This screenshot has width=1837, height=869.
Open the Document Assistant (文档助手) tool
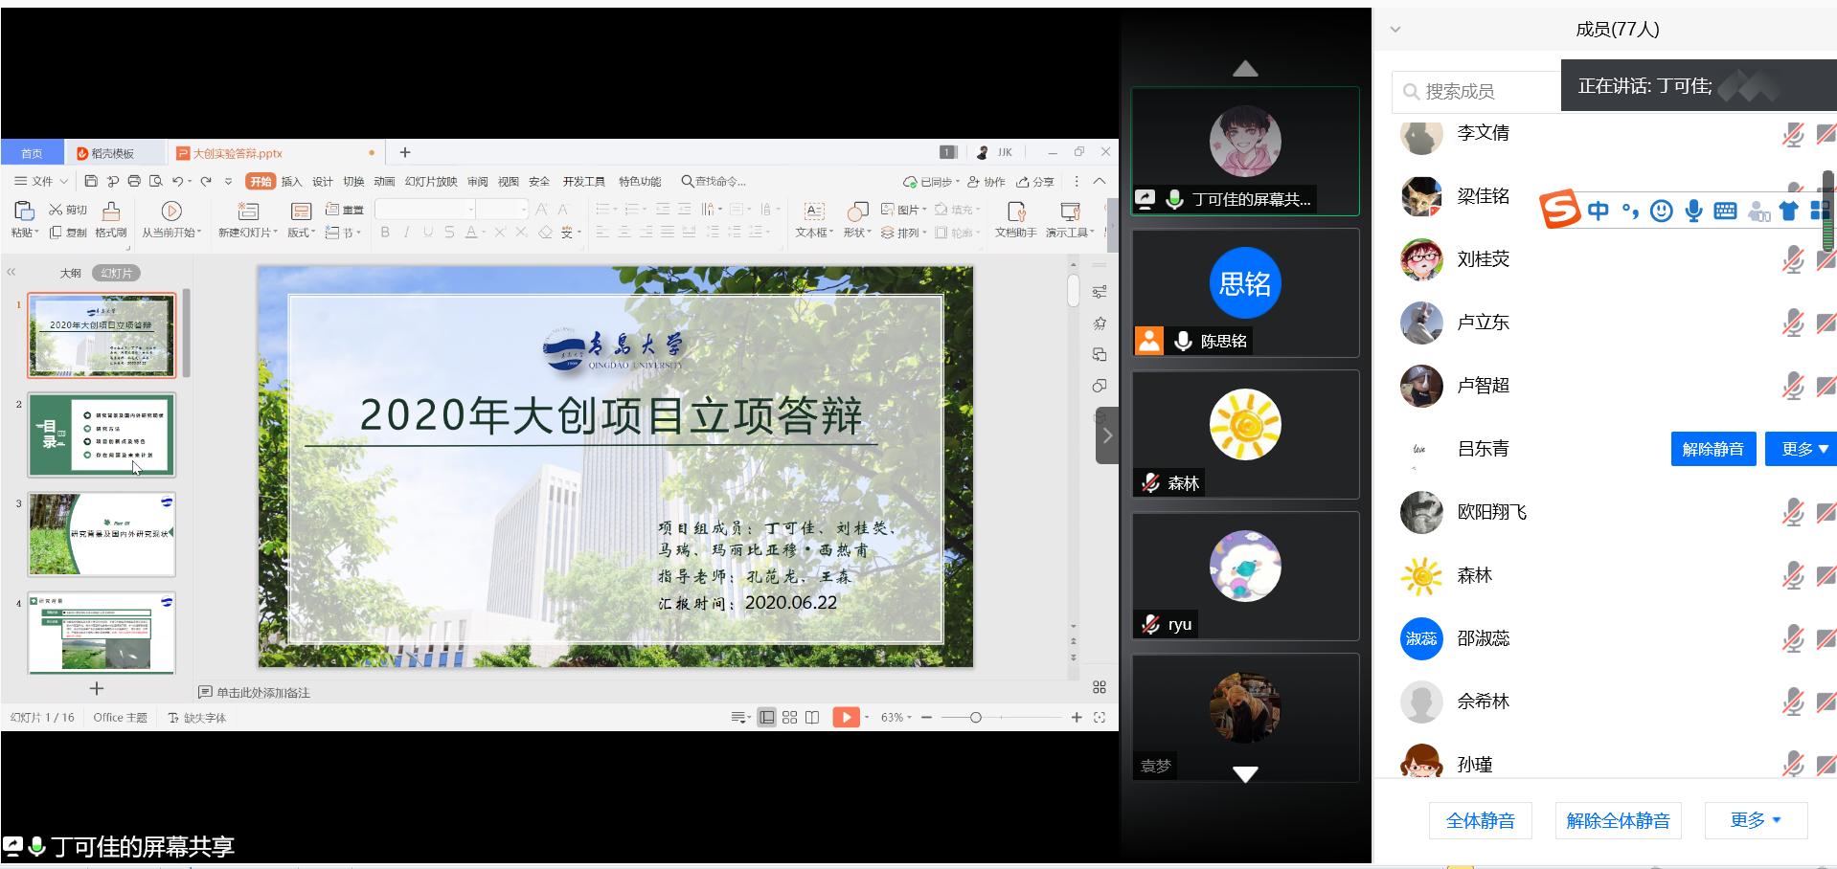tap(1016, 212)
